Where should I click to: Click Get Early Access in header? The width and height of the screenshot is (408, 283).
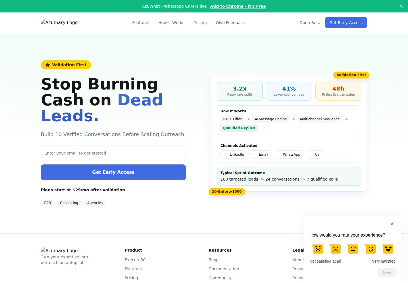[x=346, y=23]
